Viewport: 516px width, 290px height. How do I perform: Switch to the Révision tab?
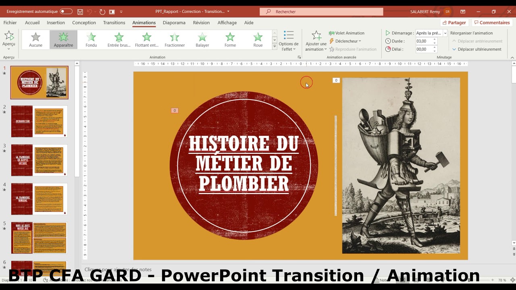point(201,23)
